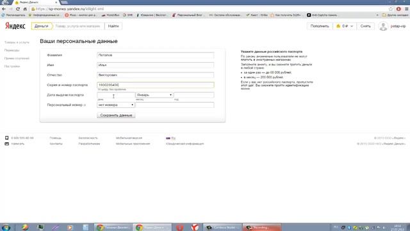The image size is (410, 231).
Task: Open Camtasia Studio taskbar item
Action: click(x=222, y=227)
